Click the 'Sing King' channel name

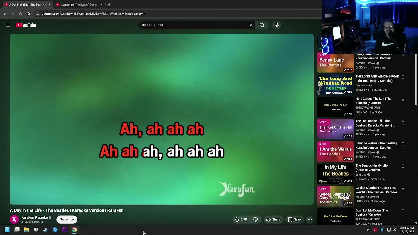[361, 175]
